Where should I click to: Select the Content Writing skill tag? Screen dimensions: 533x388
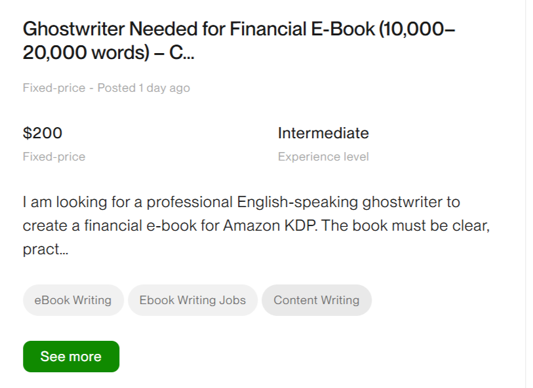(317, 300)
